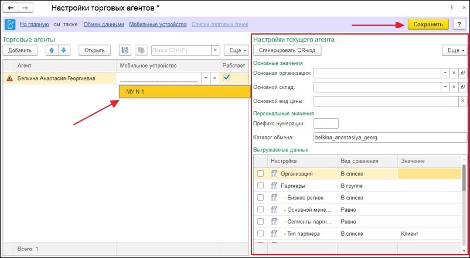Viewport: 470px width, 258px height.
Task: Click the agent list settings toolbar icon
Action: pos(125,50)
